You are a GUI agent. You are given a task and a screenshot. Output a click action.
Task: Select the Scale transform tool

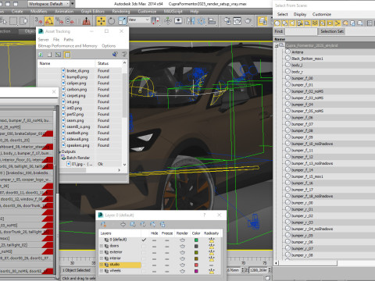pos(122,20)
